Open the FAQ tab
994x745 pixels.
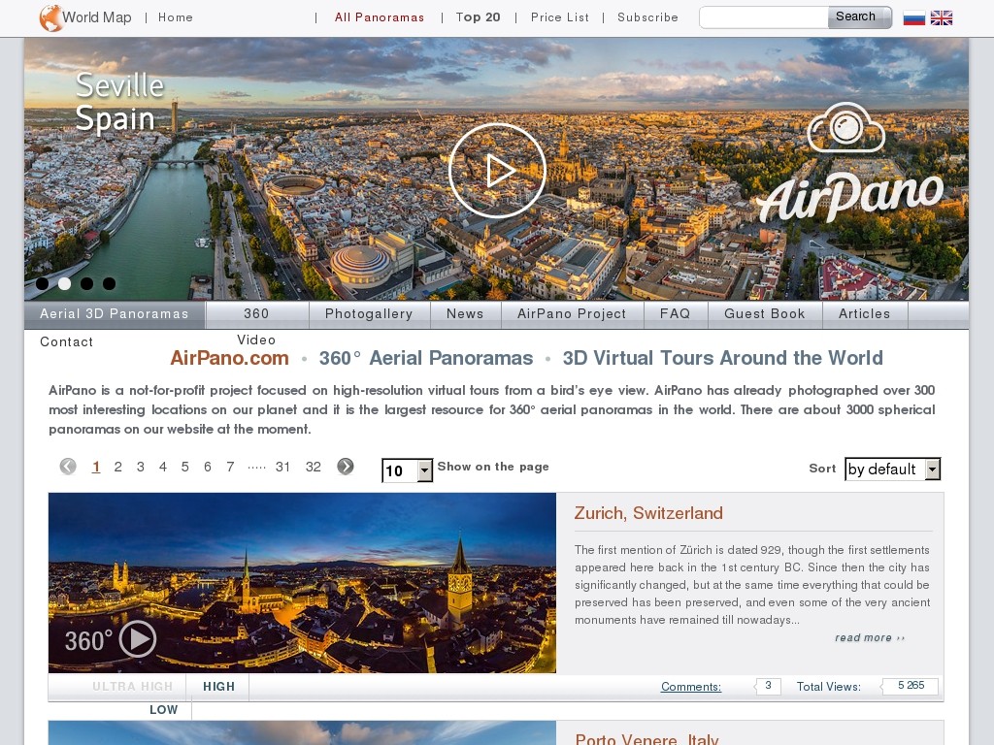point(676,314)
